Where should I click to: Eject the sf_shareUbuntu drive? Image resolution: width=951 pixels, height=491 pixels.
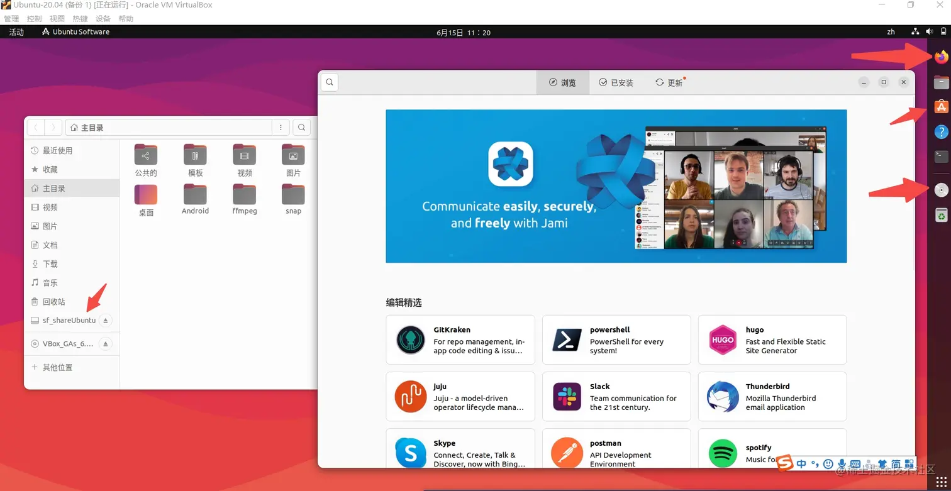pos(106,321)
